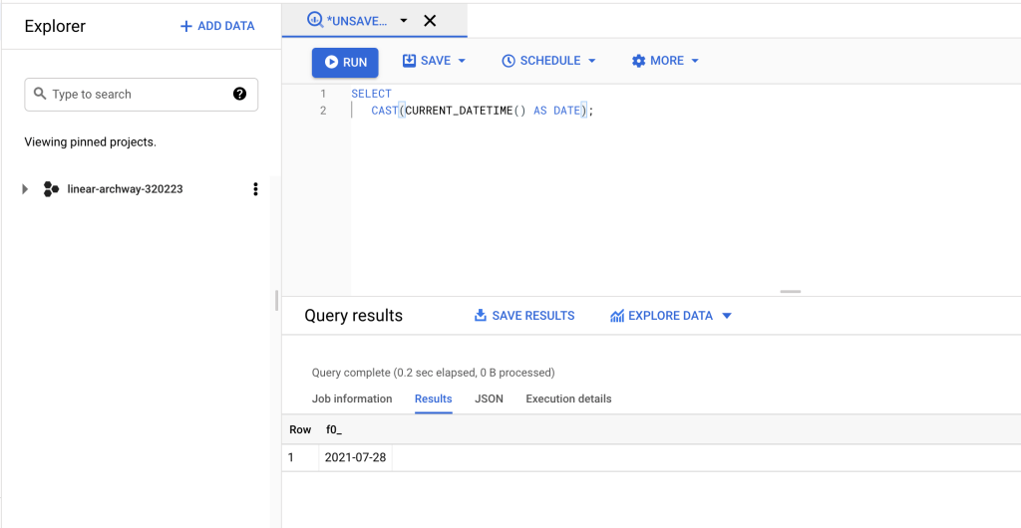Click the Query complete status text
Viewport: 1021px width, 528px height.
tap(434, 373)
